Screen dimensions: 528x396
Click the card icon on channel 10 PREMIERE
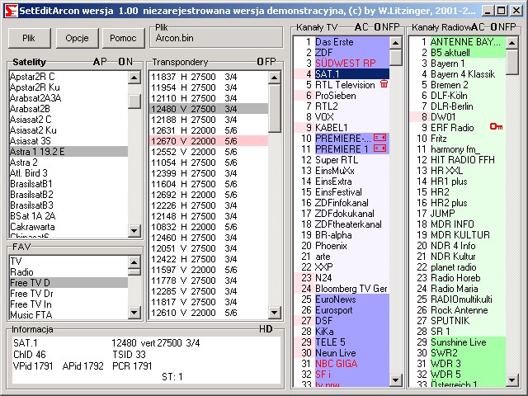(x=379, y=138)
